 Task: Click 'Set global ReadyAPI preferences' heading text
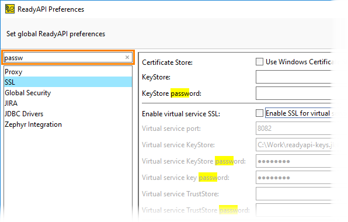(x=55, y=34)
